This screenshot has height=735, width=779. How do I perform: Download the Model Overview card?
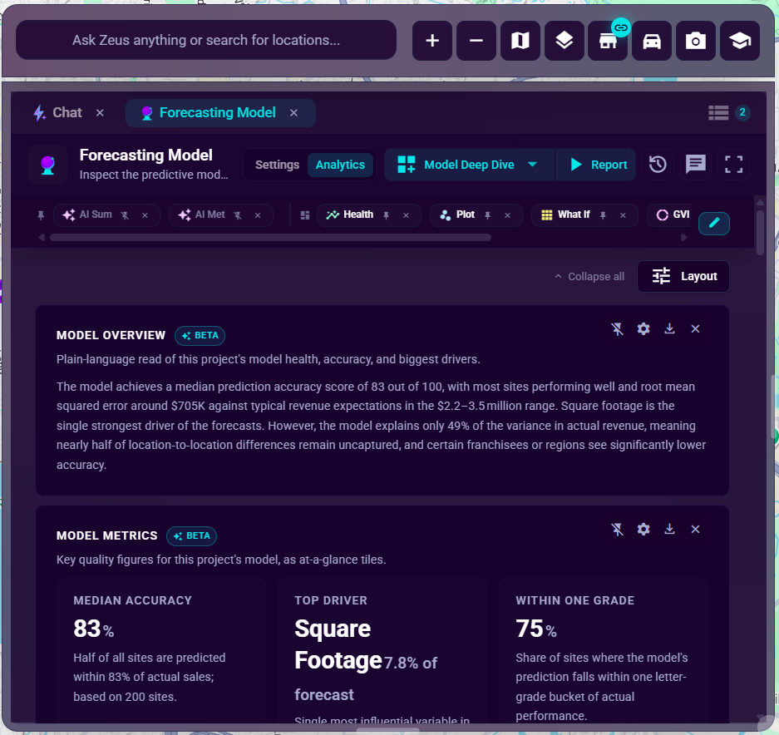click(x=670, y=329)
